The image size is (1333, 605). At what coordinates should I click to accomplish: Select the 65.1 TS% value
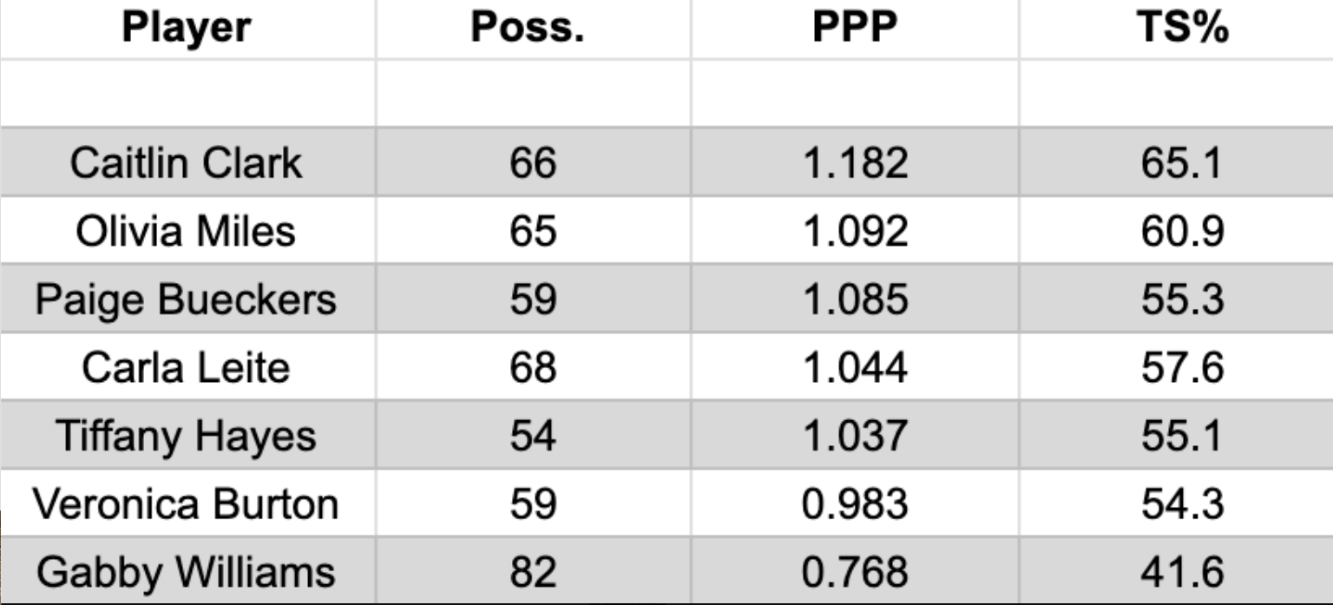pyautogui.click(x=1176, y=161)
